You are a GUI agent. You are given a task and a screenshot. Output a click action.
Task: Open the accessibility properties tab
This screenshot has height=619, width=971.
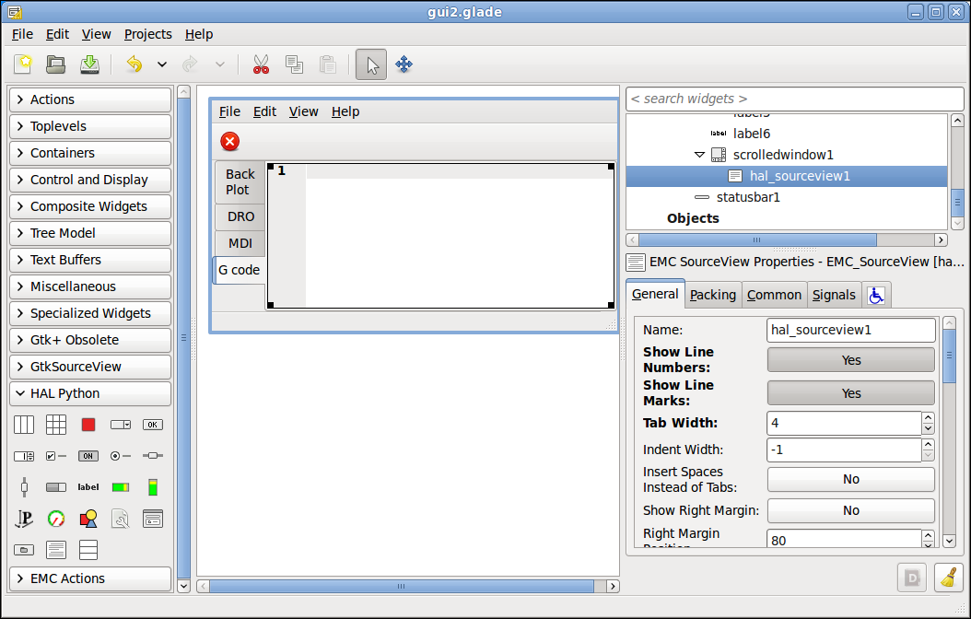[x=876, y=296]
